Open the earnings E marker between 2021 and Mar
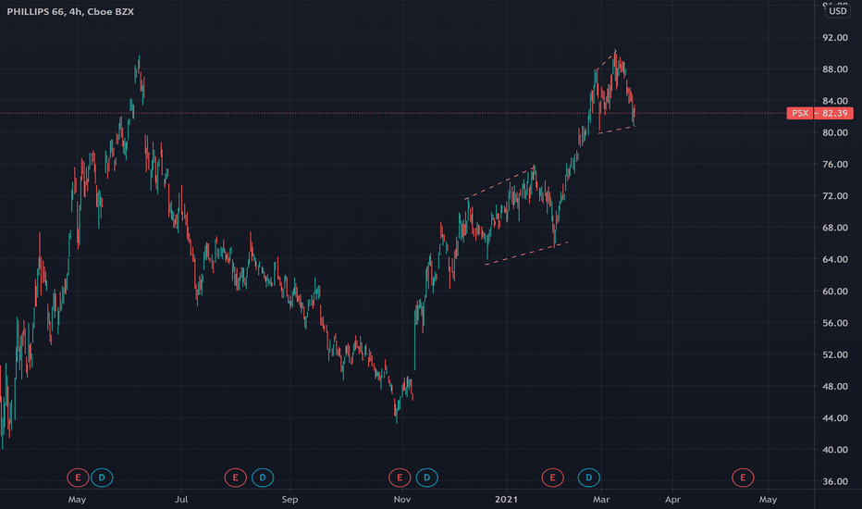The height and width of the screenshot is (509, 862). 552,478
